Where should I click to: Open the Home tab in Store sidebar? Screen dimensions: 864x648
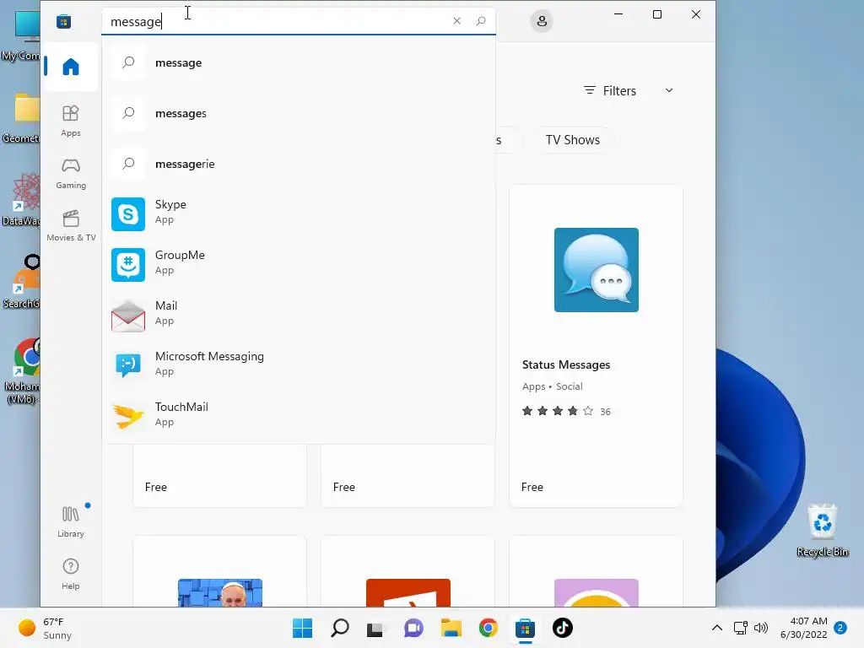pos(71,67)
